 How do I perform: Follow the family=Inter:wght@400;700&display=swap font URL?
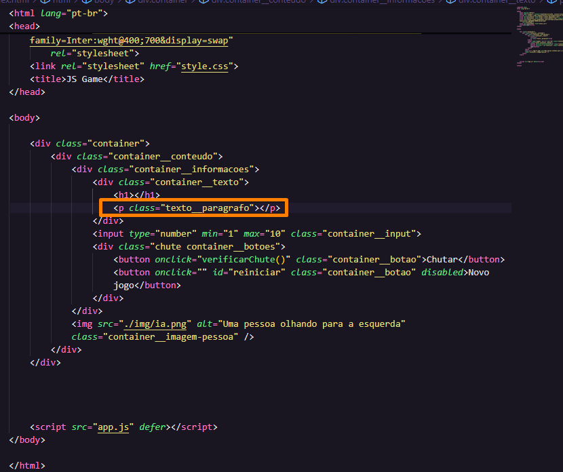pyautogui.click(x=129, y=41)
